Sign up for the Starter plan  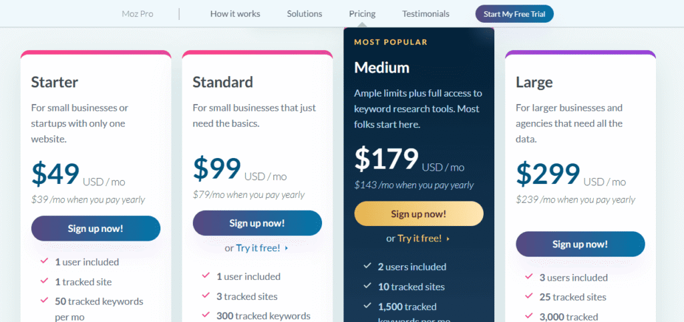(x=96, y=228)
